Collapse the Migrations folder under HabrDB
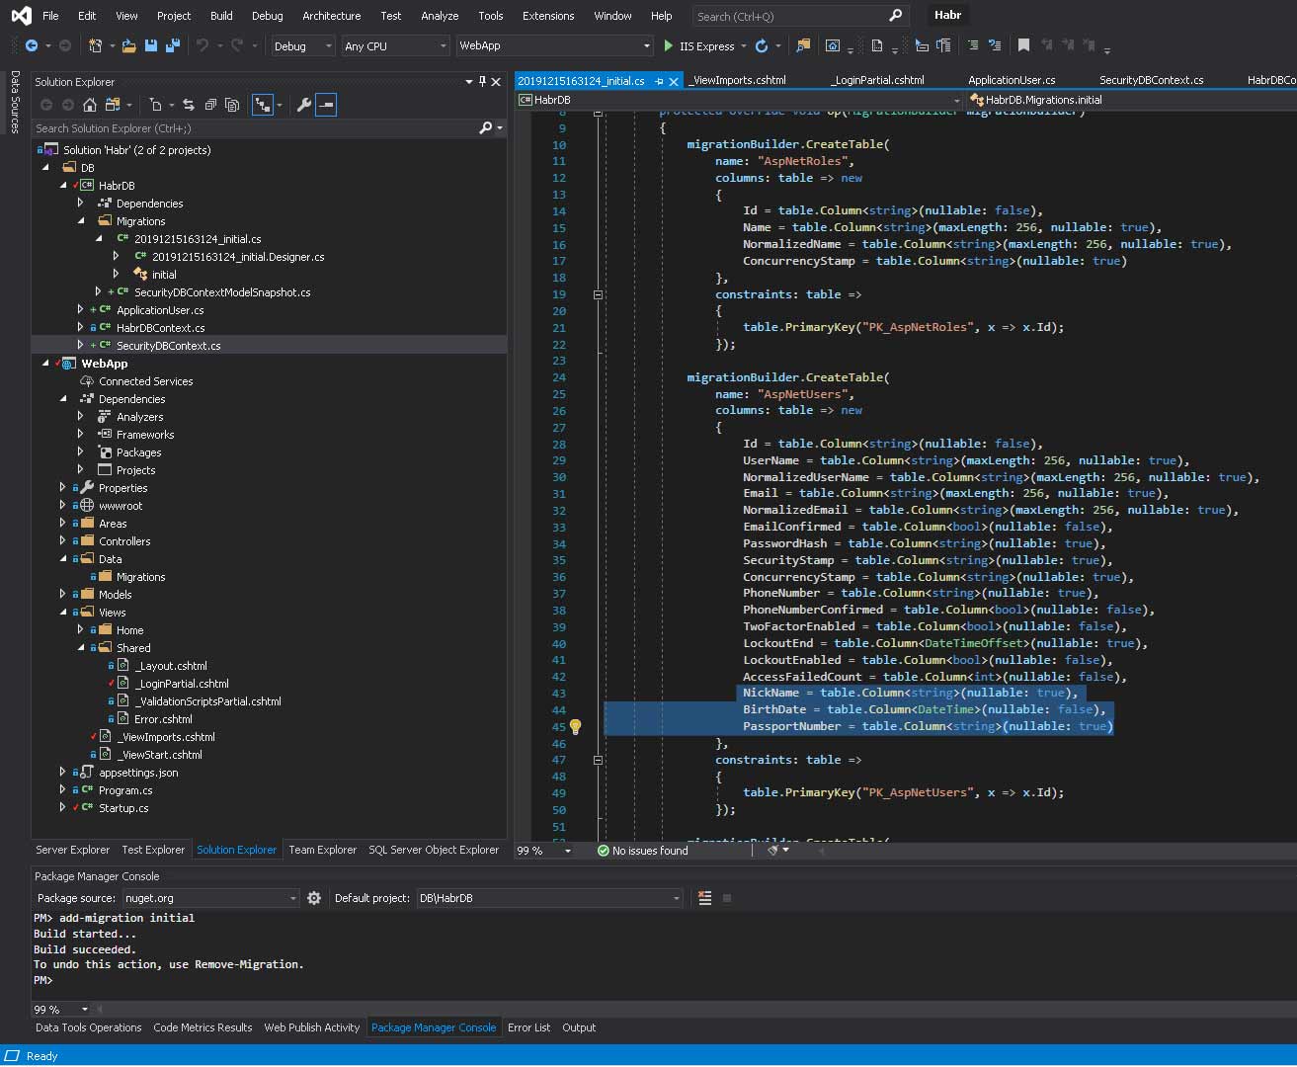Image resolution: width=1297 pixels, height=1067 pixels. [x=82, y=221]
